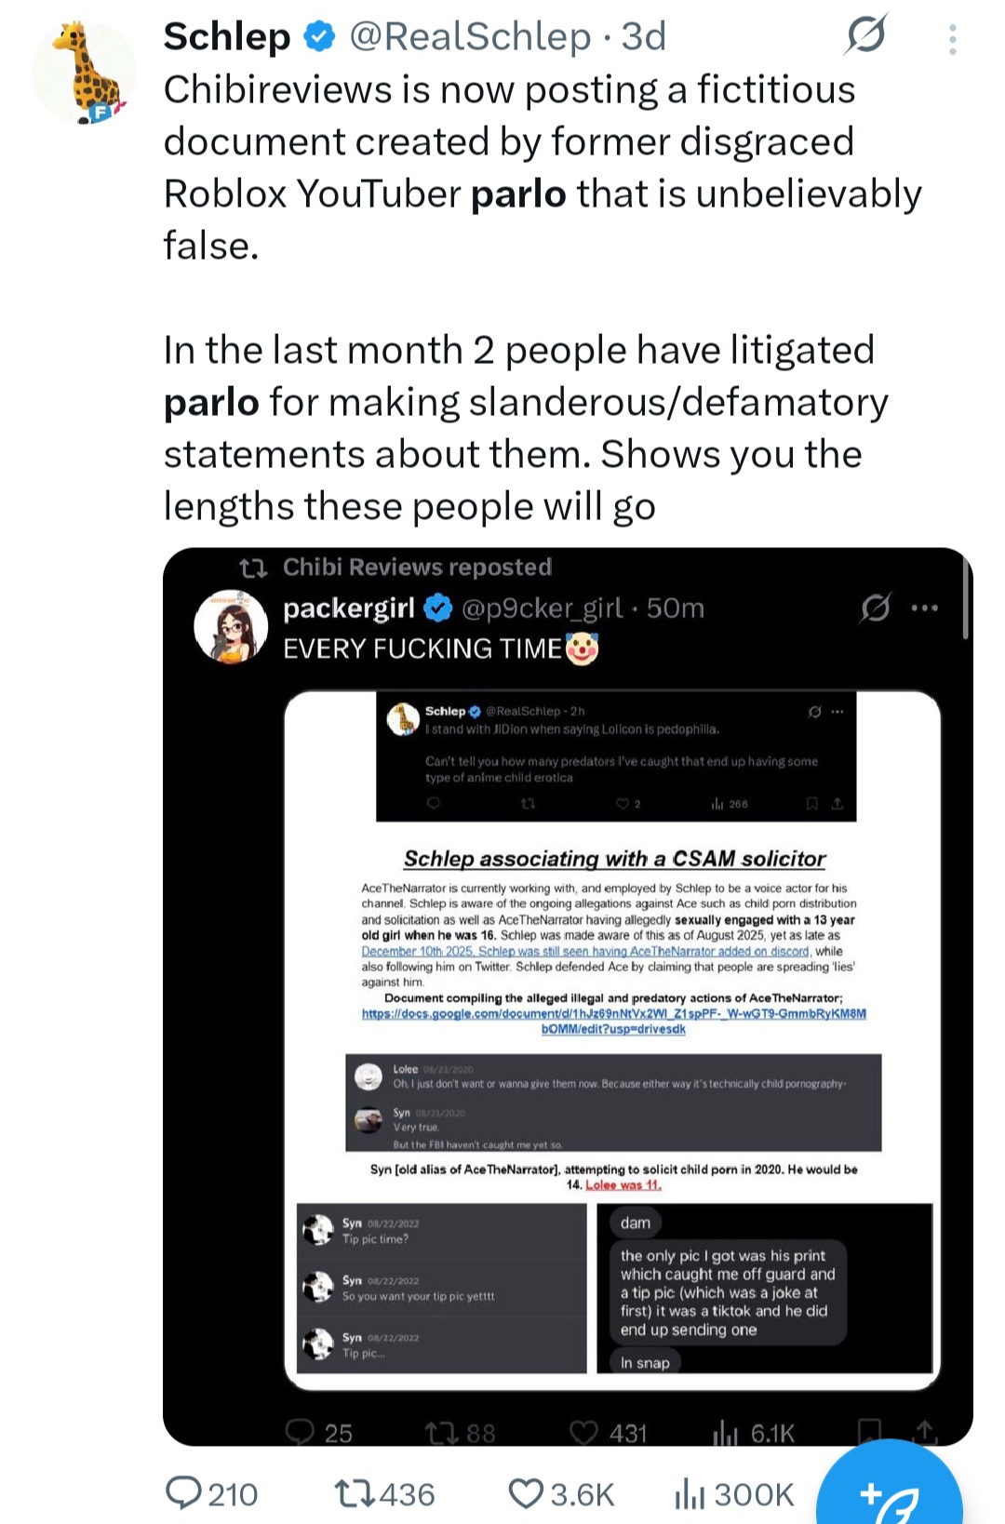This screenshot has height=1524, width=1005.
Task: View analytics showing 300K views
Action: 689,1493
